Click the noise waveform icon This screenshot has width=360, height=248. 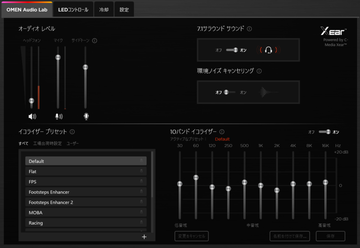point(268,92)
